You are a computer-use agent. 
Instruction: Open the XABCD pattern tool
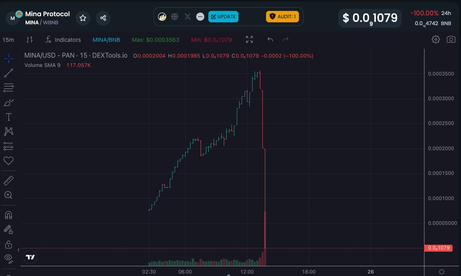[x=9, y=132]
